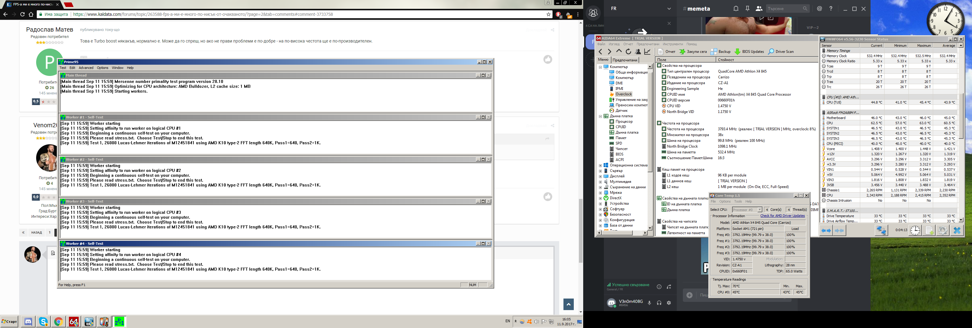
Task: Reset the HWiNFO sensor clock timer icon
Action: pyautogui.click(x=915, y=230)
